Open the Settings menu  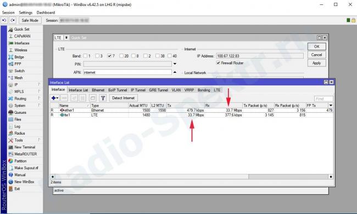[x=25, y=13]
